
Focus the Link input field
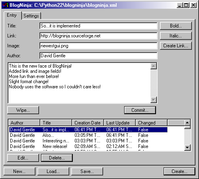pos(98,36)
